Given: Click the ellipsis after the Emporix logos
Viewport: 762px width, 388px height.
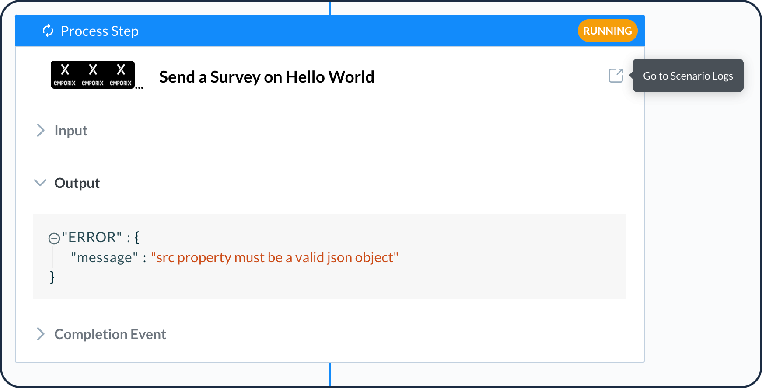Looking at the screenshot, I should pyautogui.click(x=139, y=87).
